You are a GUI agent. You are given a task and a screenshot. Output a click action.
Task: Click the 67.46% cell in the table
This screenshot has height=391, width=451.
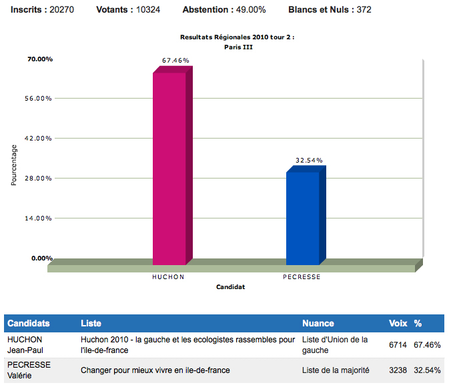coord(427,345)
